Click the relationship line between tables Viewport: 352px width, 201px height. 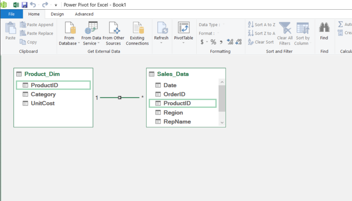pos(119,98)
